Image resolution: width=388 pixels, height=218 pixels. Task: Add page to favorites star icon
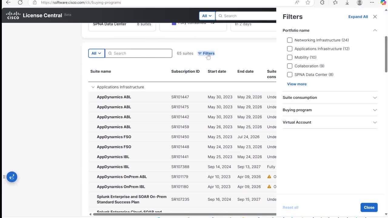[x=308, y=2]
